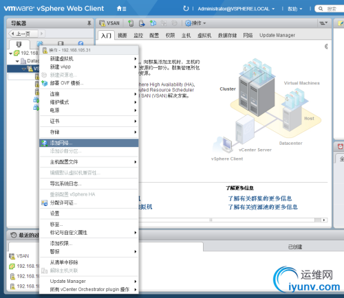Select 从清单中移除 menu entry
This screenshot has height=298, width=344.
point(89,262)
